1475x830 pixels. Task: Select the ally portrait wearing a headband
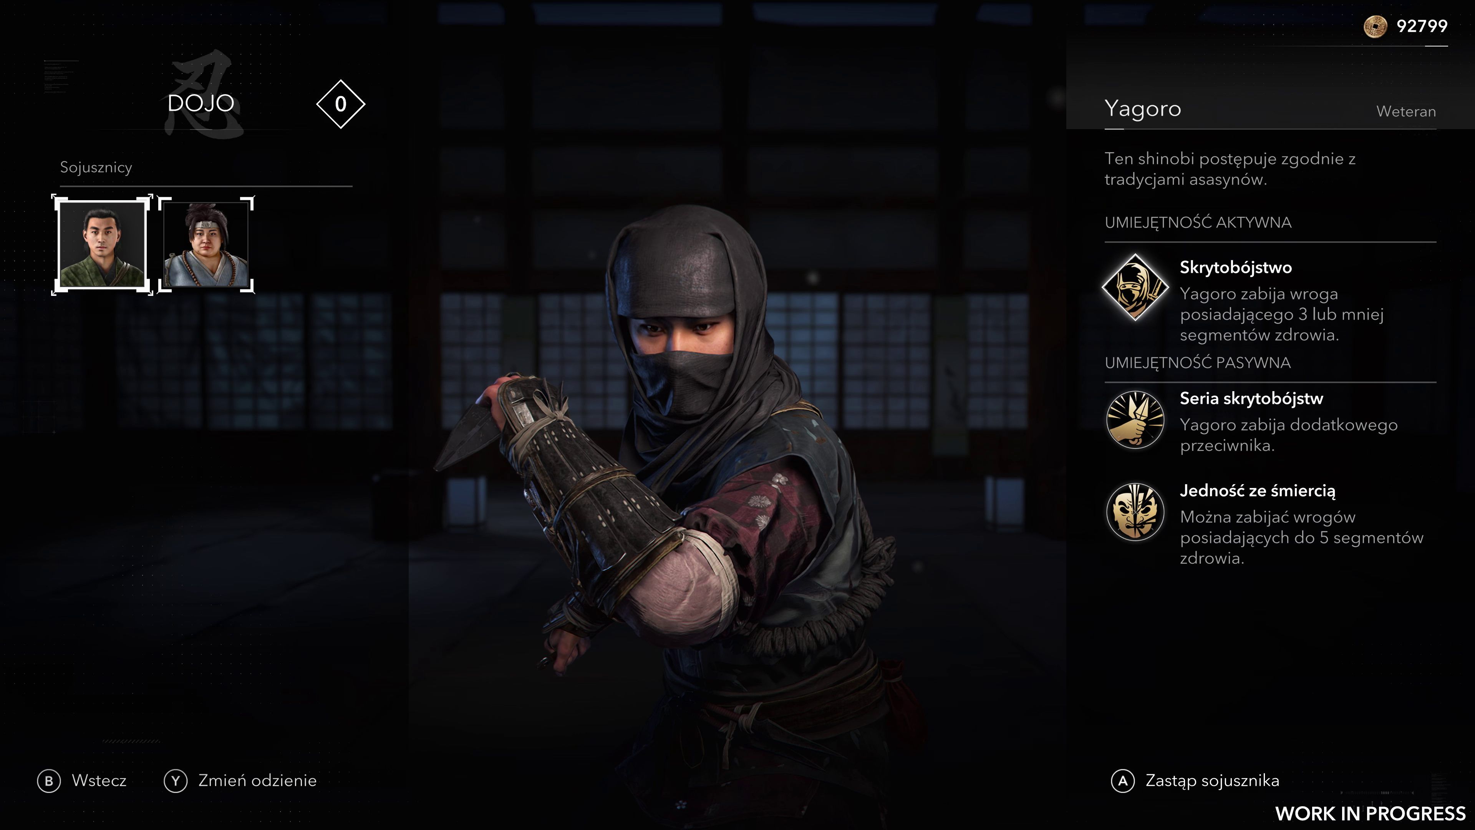pos(206,245)
